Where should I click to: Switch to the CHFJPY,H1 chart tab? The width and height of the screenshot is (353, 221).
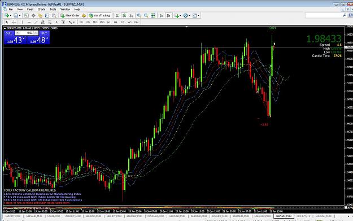303,216
